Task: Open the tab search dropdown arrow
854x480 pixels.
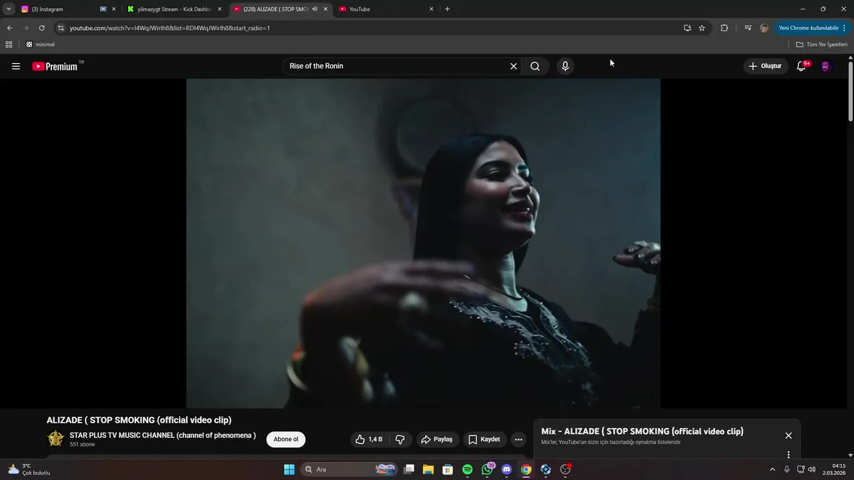Action: [x=9, y=9]
